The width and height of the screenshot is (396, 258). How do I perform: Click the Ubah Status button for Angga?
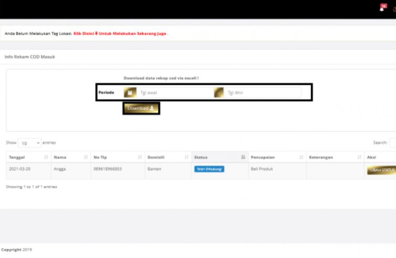pos(382,170)
